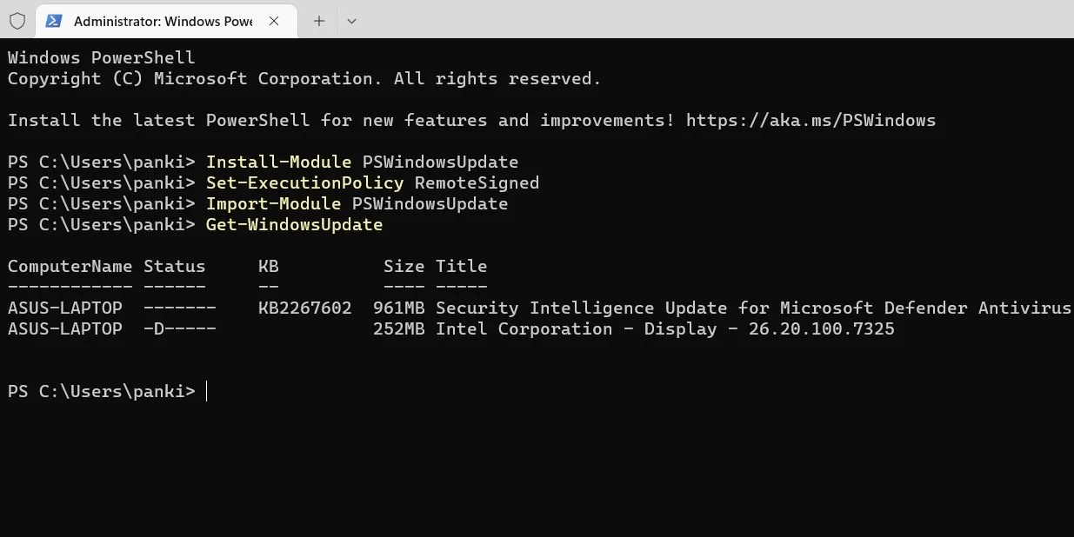
Task: Click the 961MB size value
Action: [397, 308]
